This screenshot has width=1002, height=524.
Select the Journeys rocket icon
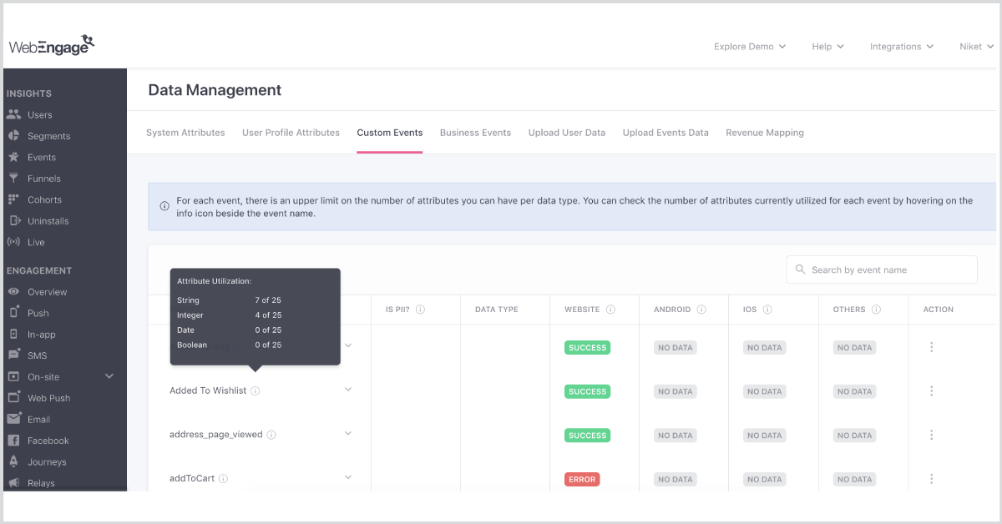(x=13, y=461)
